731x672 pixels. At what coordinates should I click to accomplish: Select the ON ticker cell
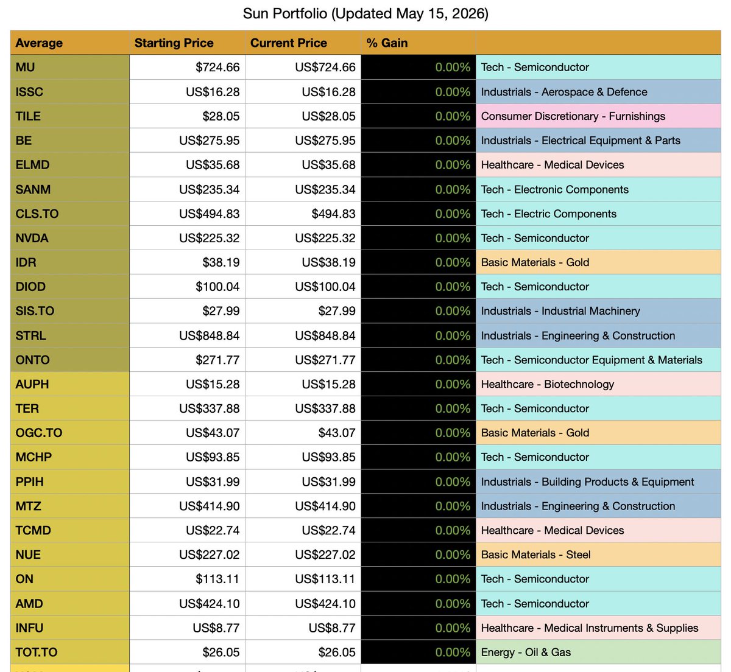(70, 579)
